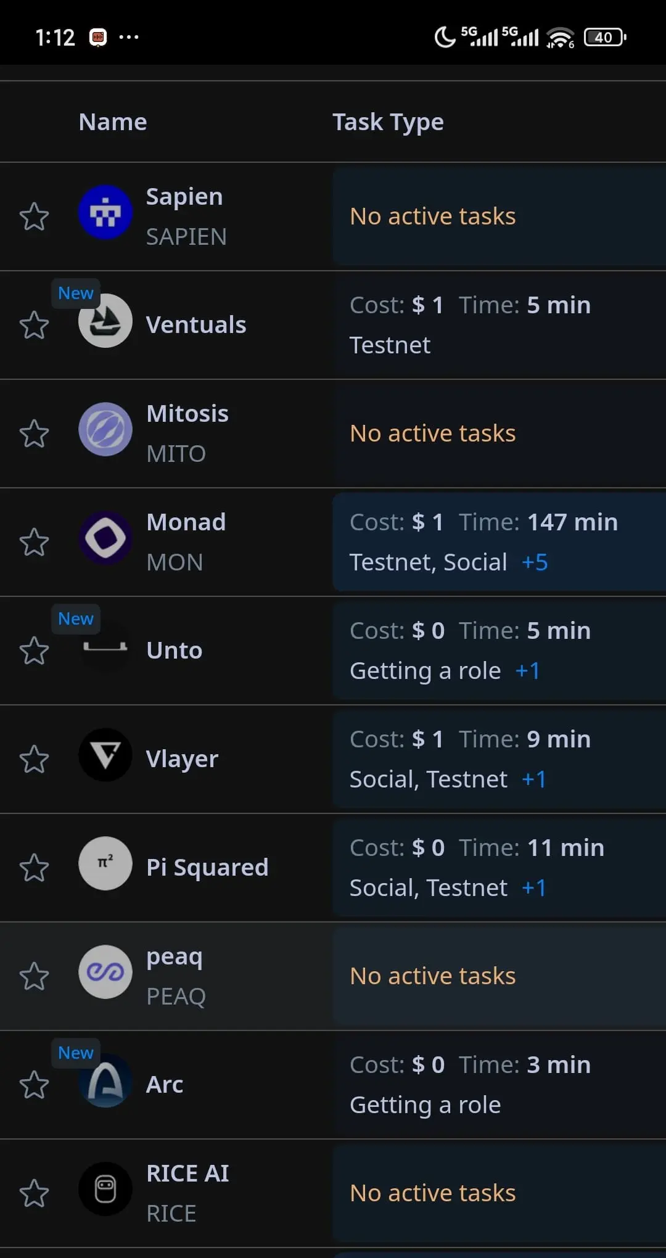The width and height of the screenshot is (666, 1258).
Task: Show Unto's +1 additional task type
Action: pos(528,671)
